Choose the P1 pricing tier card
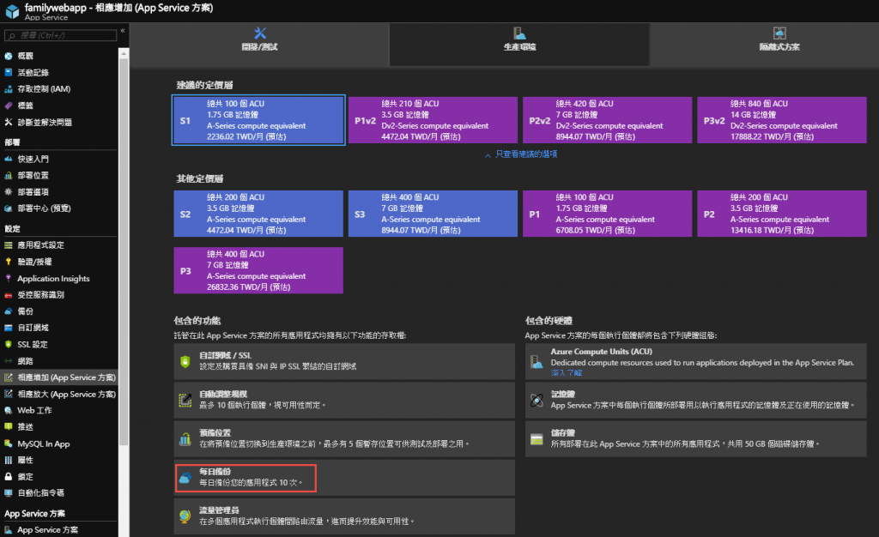 607,214
